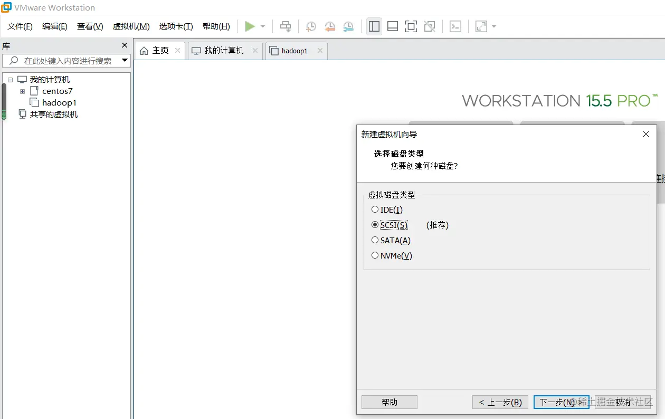
Task: Click the search magnifier icon in library
Action: coord(14,61)
